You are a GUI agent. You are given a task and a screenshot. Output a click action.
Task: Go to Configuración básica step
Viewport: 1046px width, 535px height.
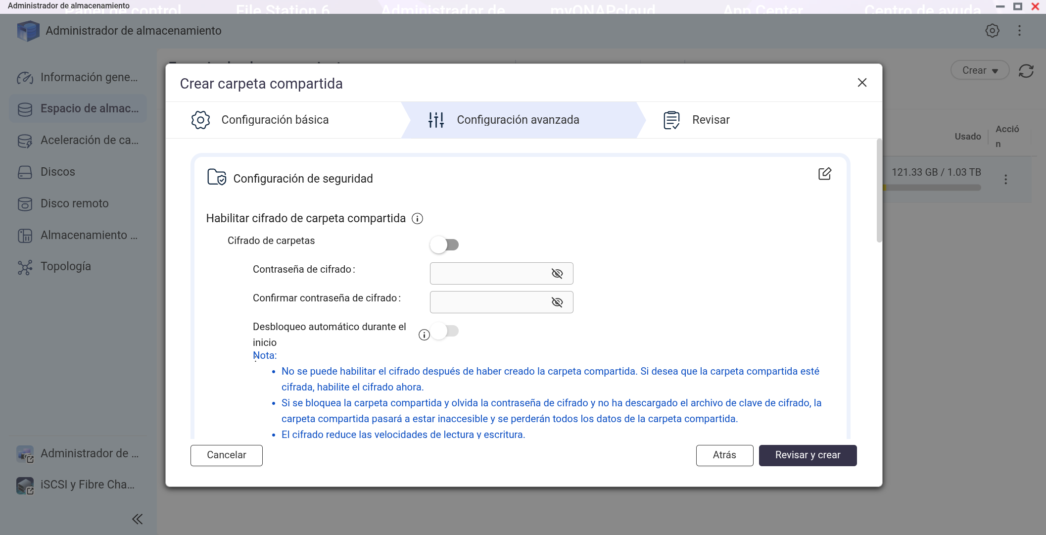(x=275, y=120)
